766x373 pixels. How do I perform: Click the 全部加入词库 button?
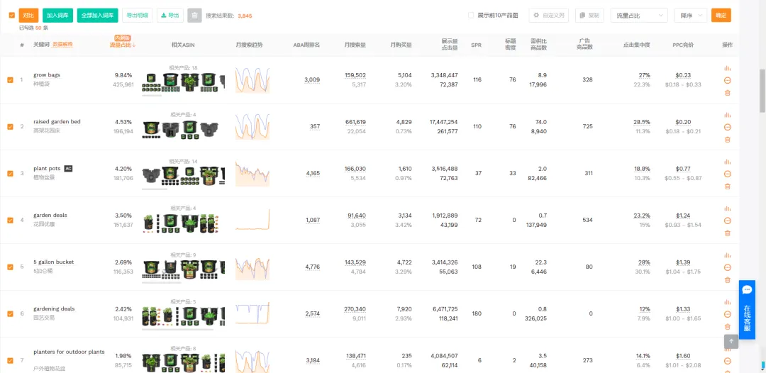[97, 15]
